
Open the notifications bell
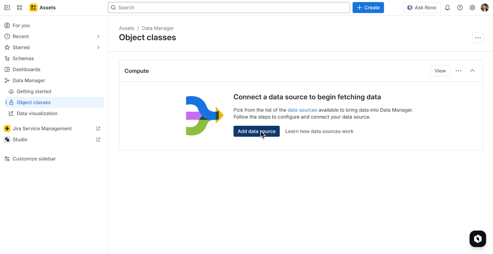tap(447, 8)
